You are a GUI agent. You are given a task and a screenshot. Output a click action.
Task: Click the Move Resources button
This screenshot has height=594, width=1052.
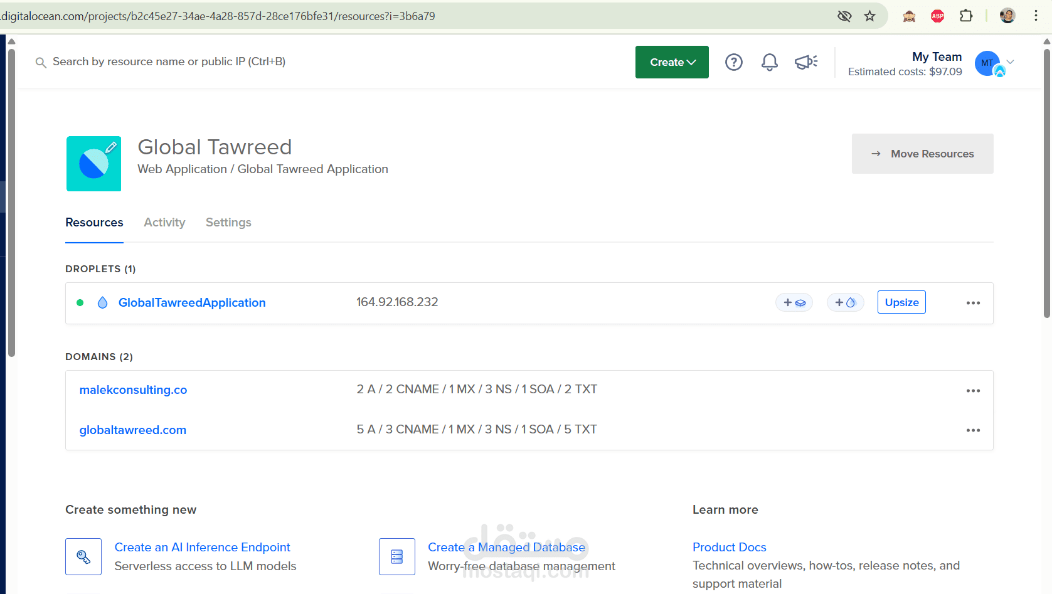pyautogui.click(x=922, y=154)
